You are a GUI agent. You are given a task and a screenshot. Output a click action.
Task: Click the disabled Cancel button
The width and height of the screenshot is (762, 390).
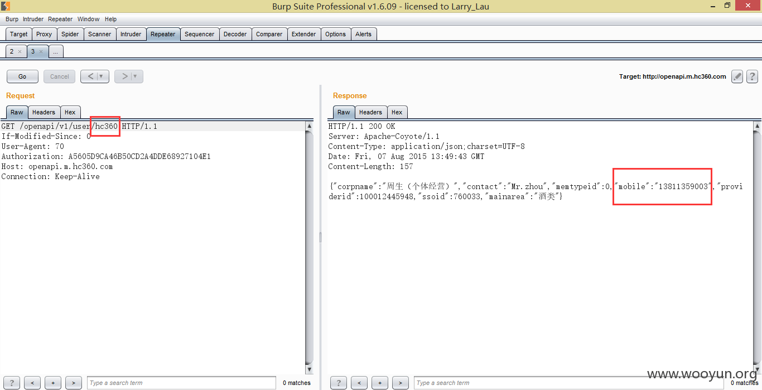(x=60, y=76)
